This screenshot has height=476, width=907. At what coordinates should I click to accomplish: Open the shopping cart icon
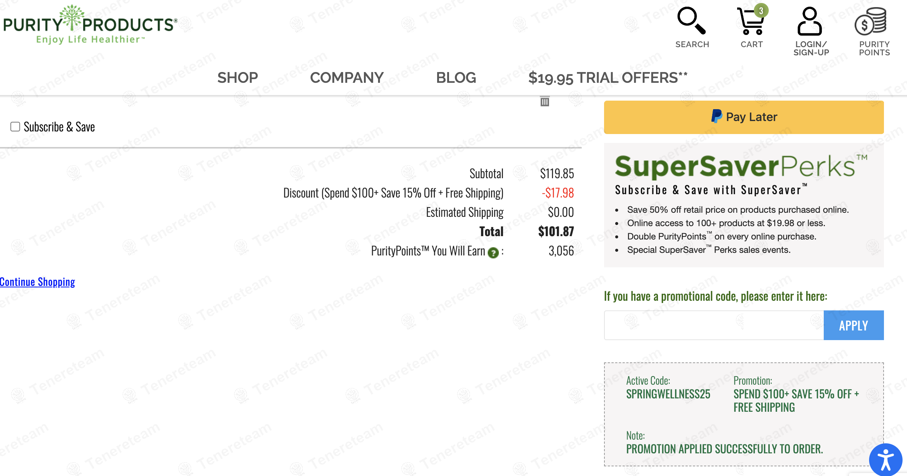click(751, 22)
